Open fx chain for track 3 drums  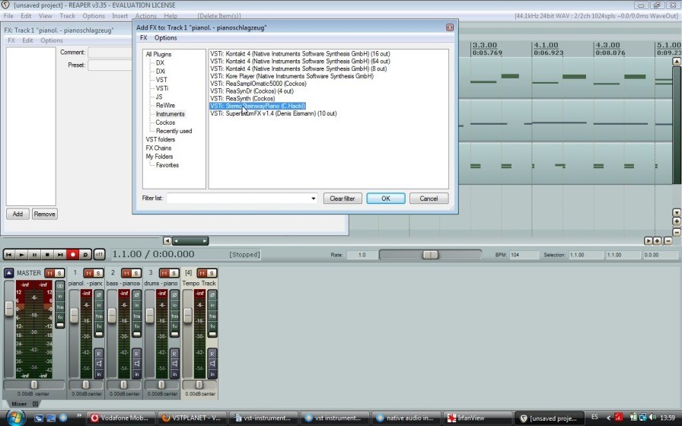(174, 326)
